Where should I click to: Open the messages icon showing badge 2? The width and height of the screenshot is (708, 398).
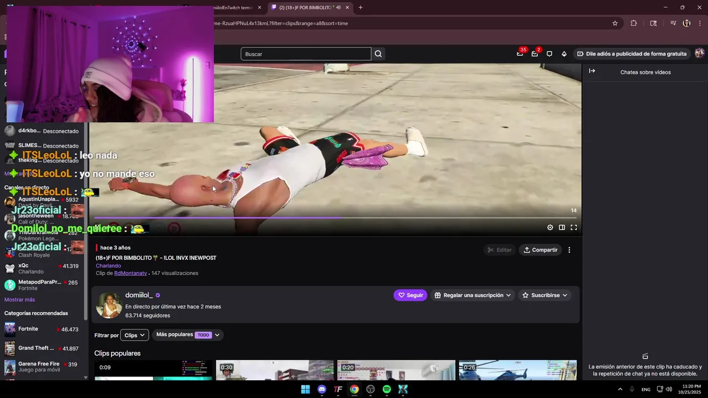click(x=534, y=54)
